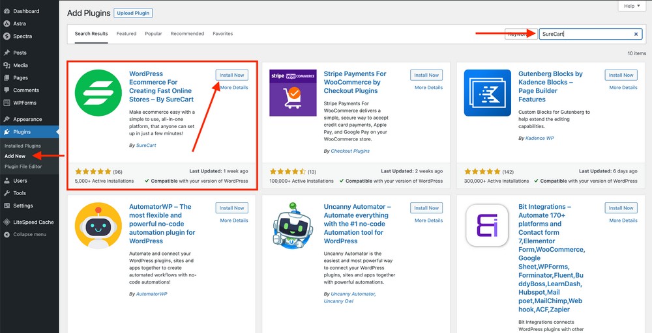Open the Keyword search type dropdown
This screenshot has width=652, height=333.
(x=521, y=34)
